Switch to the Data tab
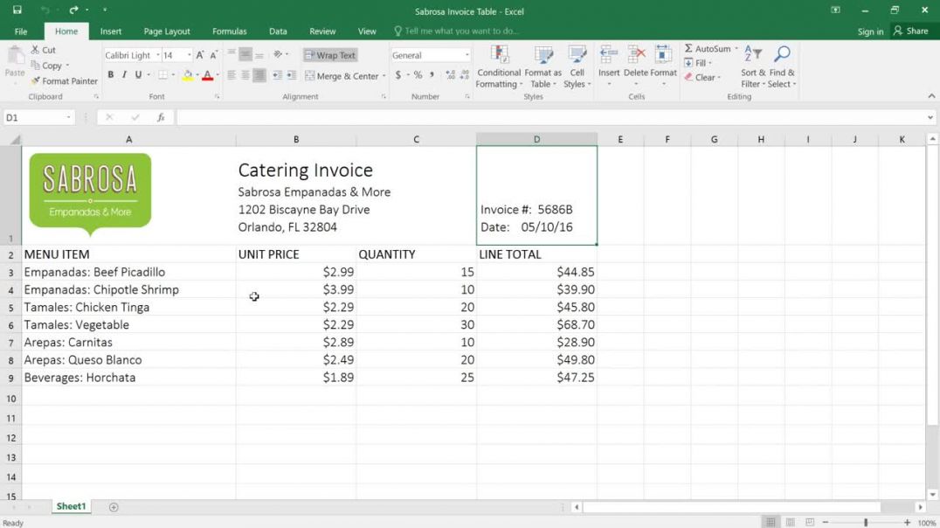 [278, 31]
